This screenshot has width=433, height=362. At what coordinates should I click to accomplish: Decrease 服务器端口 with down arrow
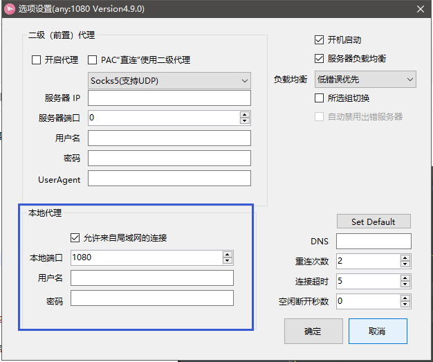(244, 121)
